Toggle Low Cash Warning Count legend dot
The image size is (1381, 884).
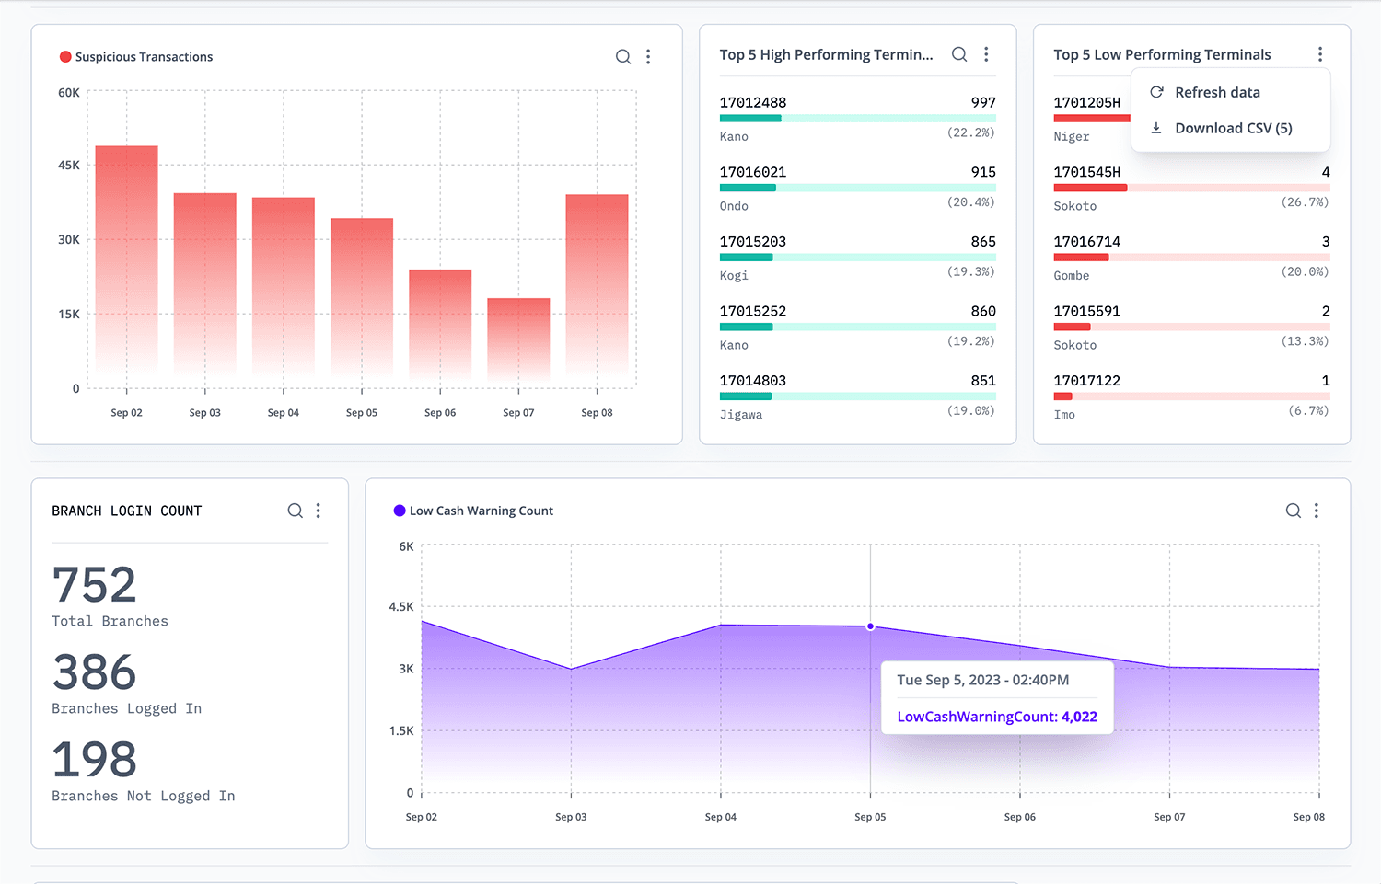click(400, 511)
